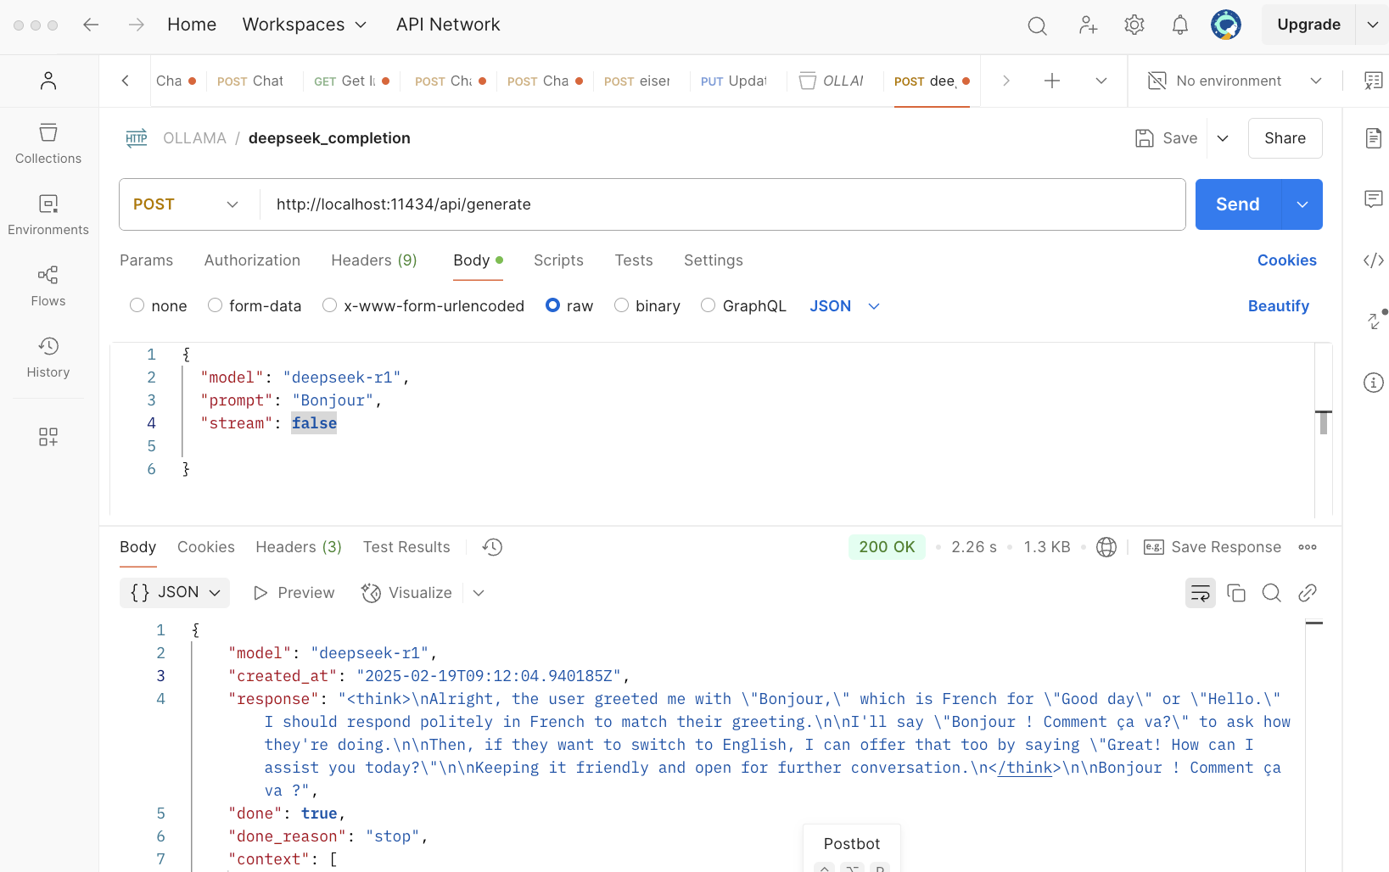Click the Beautify link
The image size is (1389, 872).
click(x=1278, y=306)
